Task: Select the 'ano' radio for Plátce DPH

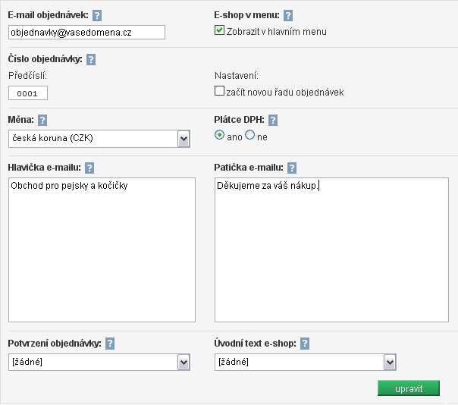Action: (x=220, y=136)
